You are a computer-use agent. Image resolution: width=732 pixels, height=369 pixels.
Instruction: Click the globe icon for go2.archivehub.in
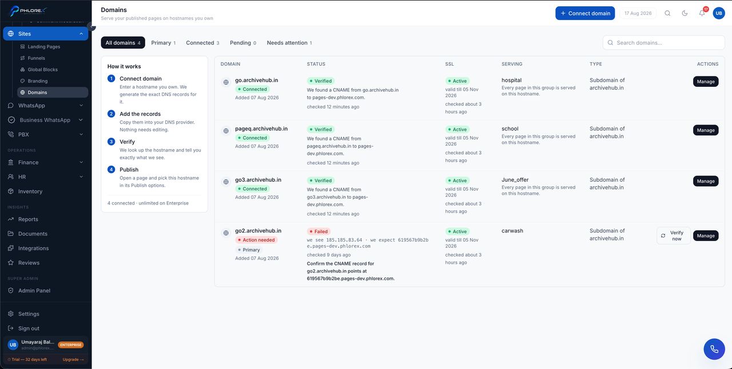226,232
